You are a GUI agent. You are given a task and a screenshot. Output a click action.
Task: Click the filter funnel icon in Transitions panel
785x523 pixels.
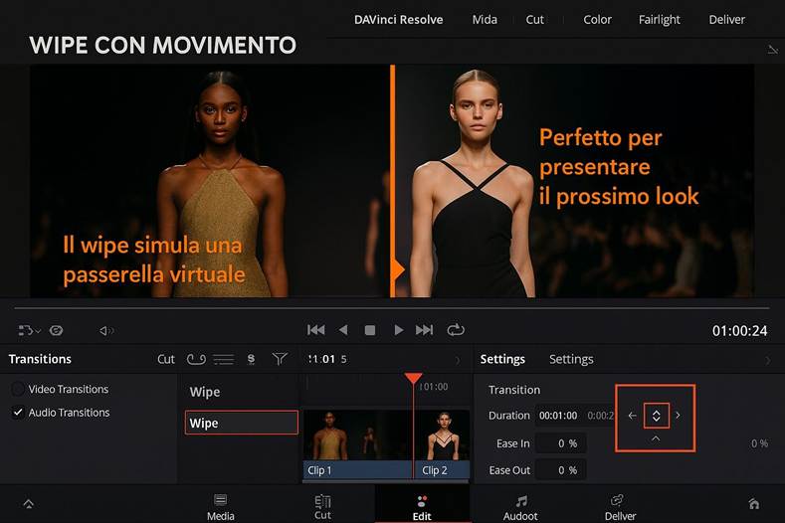click(280, 359)
